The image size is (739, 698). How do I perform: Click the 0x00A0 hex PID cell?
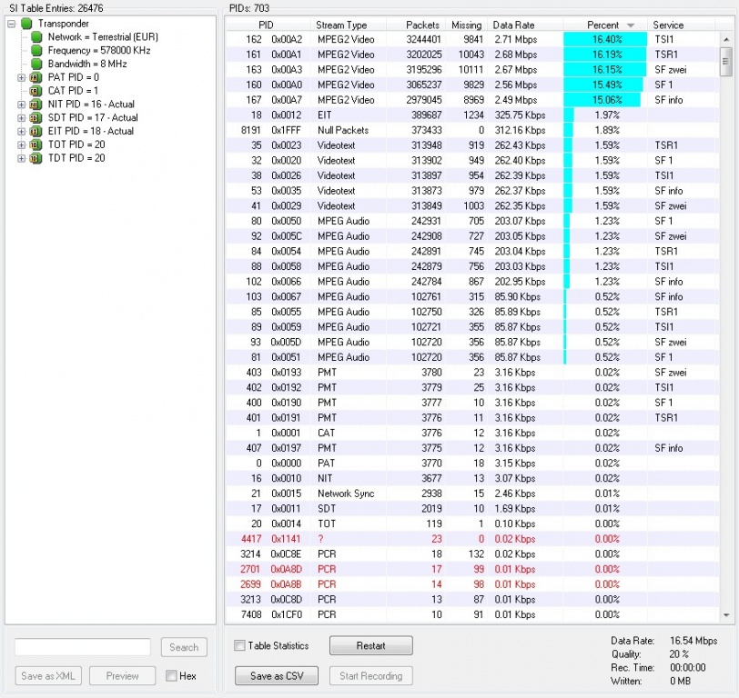[x=286, y=85]
